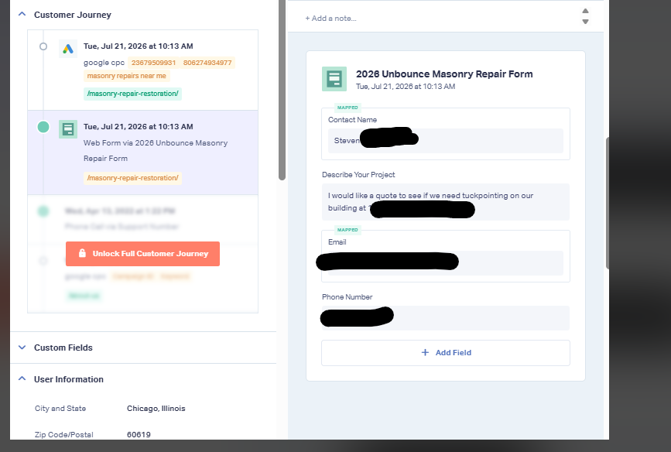The width and height of the screenshot is (671, 452).
Task: Expand the Custom Fields section
Action: tap(22, 348)
